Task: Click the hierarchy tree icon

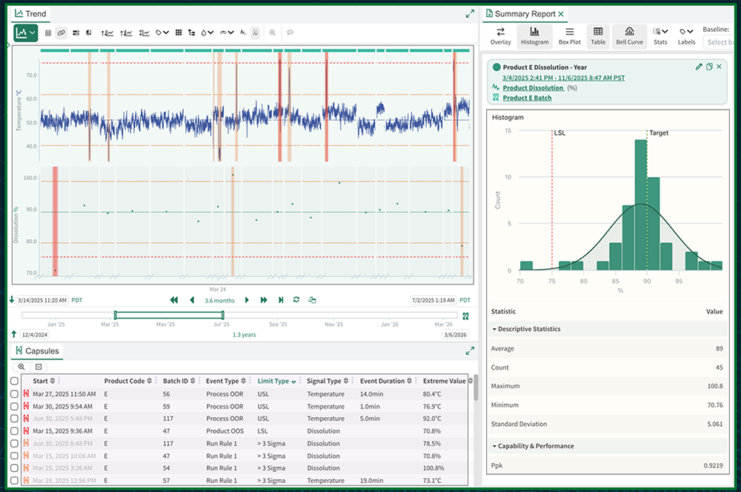Action: click(x=191, y=33)
